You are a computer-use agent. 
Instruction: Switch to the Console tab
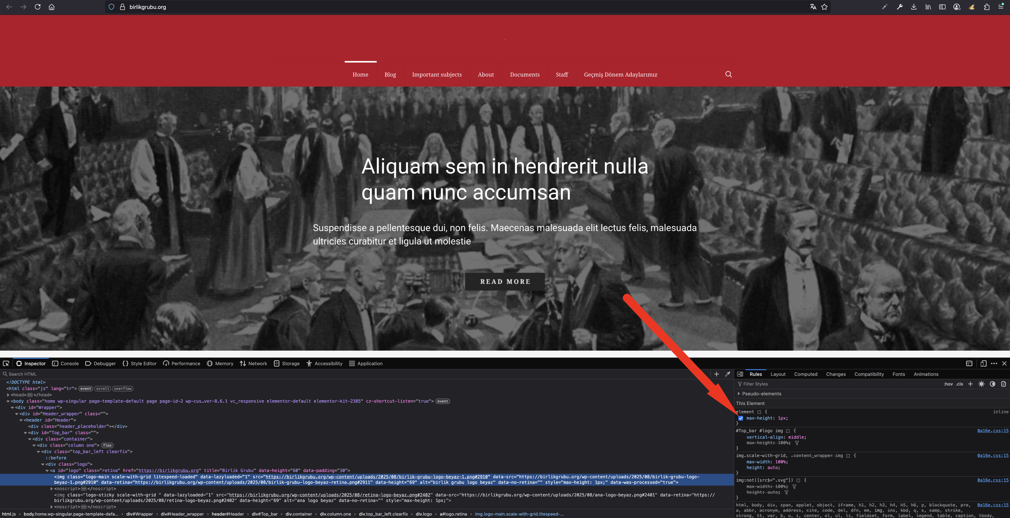point(66,363)
